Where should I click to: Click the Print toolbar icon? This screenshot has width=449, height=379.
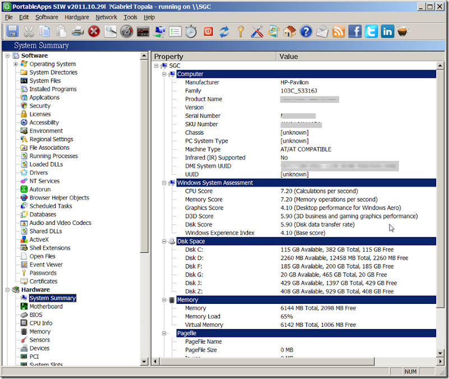pyautogui.click(x=77, y=31)
